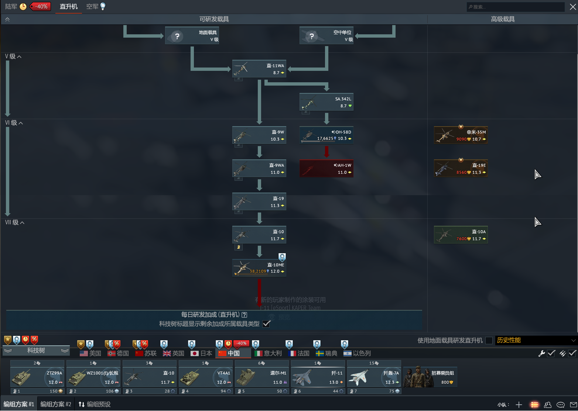Click the -40% discount tag beside 陆军

tap(40, 7)
